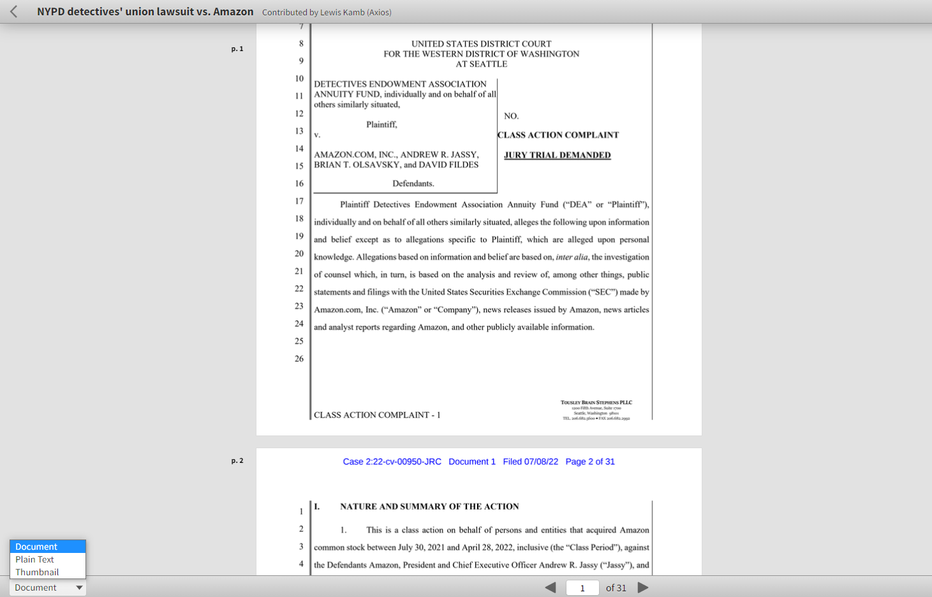Screen dimensions: 932x597
Task: Click the 'p. 1' page marker
Action: [237, 49]
